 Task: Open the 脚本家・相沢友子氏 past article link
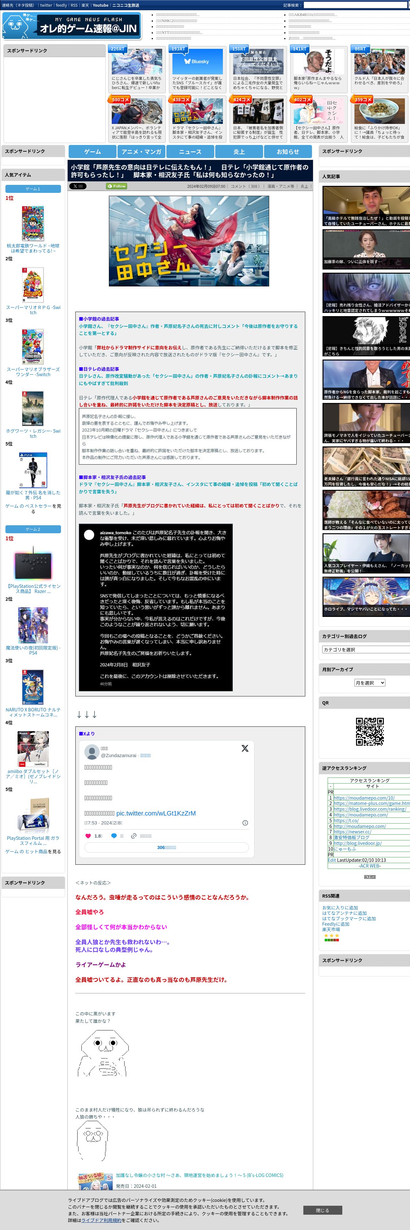(188, 488)
